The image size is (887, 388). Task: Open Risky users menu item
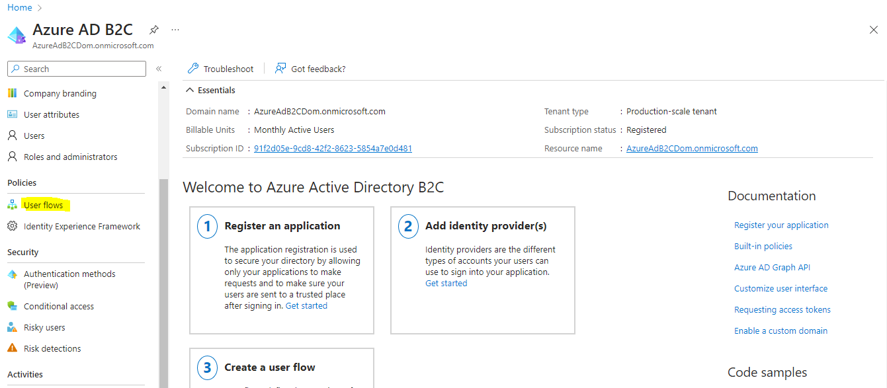(x=44, y=327)
